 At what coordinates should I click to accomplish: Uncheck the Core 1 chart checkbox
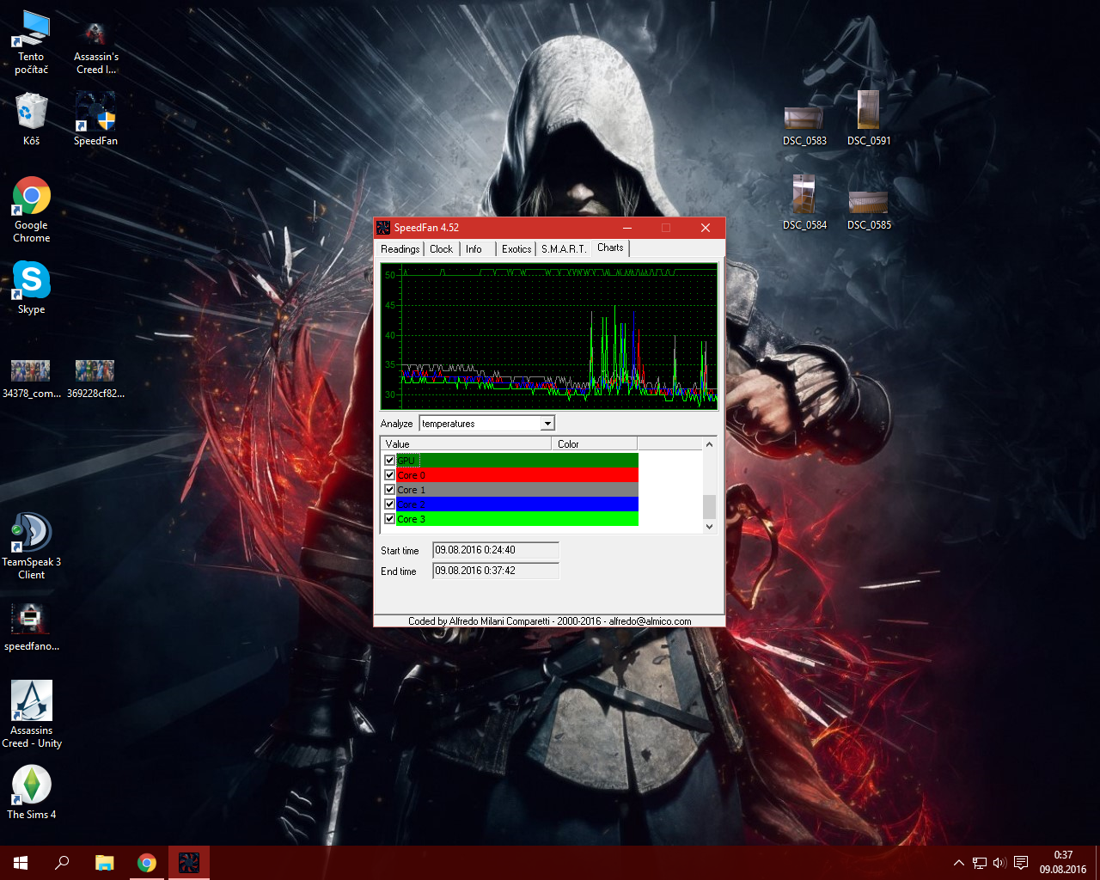click(389, 490)
